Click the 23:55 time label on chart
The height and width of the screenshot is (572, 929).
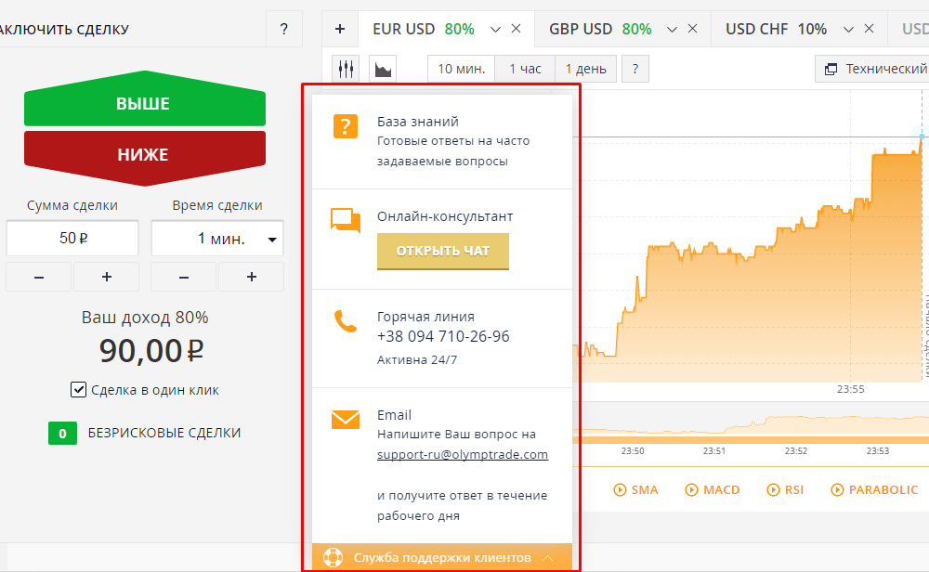click(850, 389)
